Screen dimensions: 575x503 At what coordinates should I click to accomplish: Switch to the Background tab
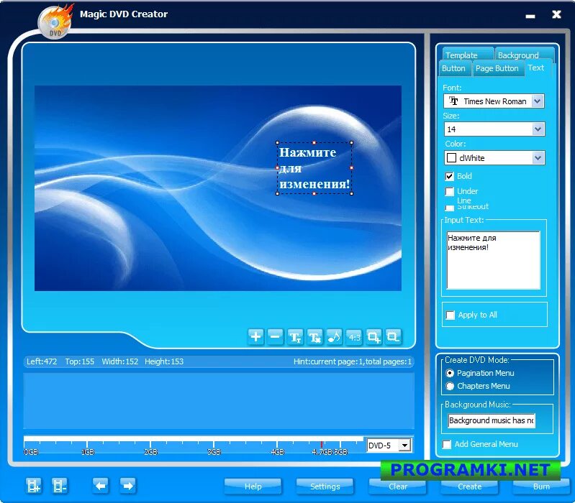click(x=525, y=54)
